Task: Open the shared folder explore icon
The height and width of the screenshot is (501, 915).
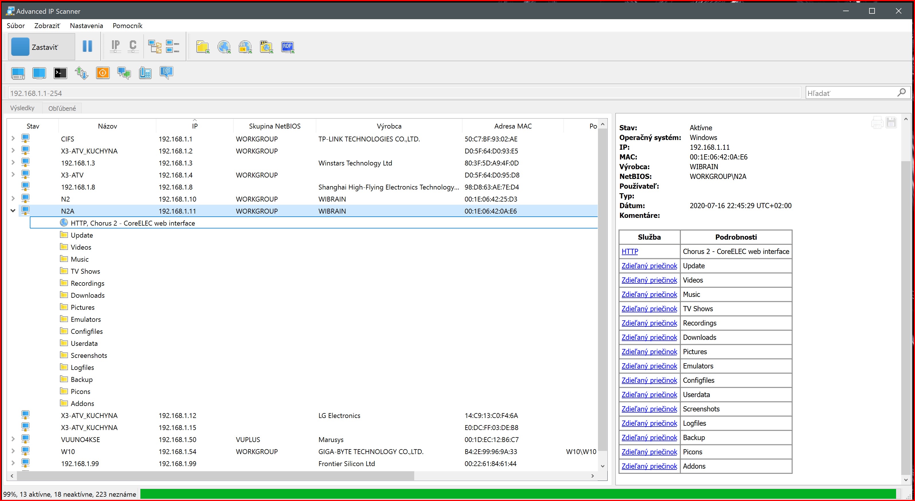Action: pos(202,46)
